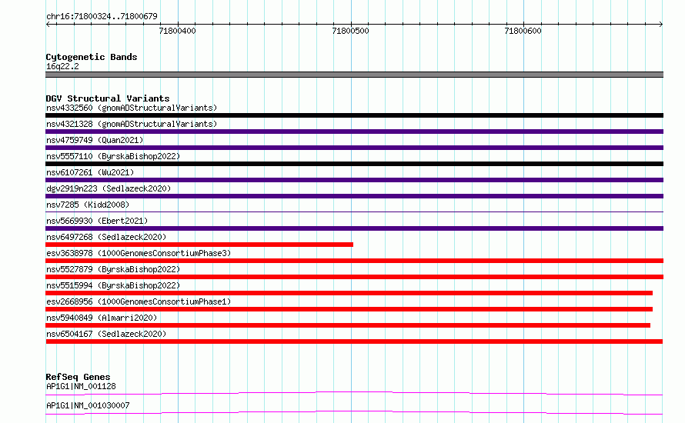Select the black bar for nsv5557110
The image size is (685, 423).
[x=354, y=164]
